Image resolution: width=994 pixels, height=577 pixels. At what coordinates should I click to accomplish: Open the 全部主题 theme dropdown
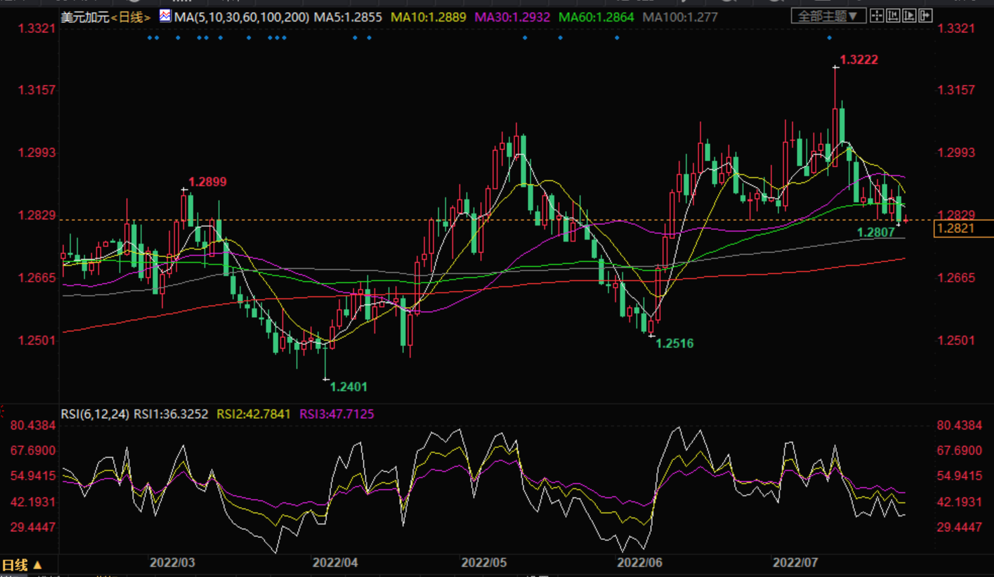point(827,16)
